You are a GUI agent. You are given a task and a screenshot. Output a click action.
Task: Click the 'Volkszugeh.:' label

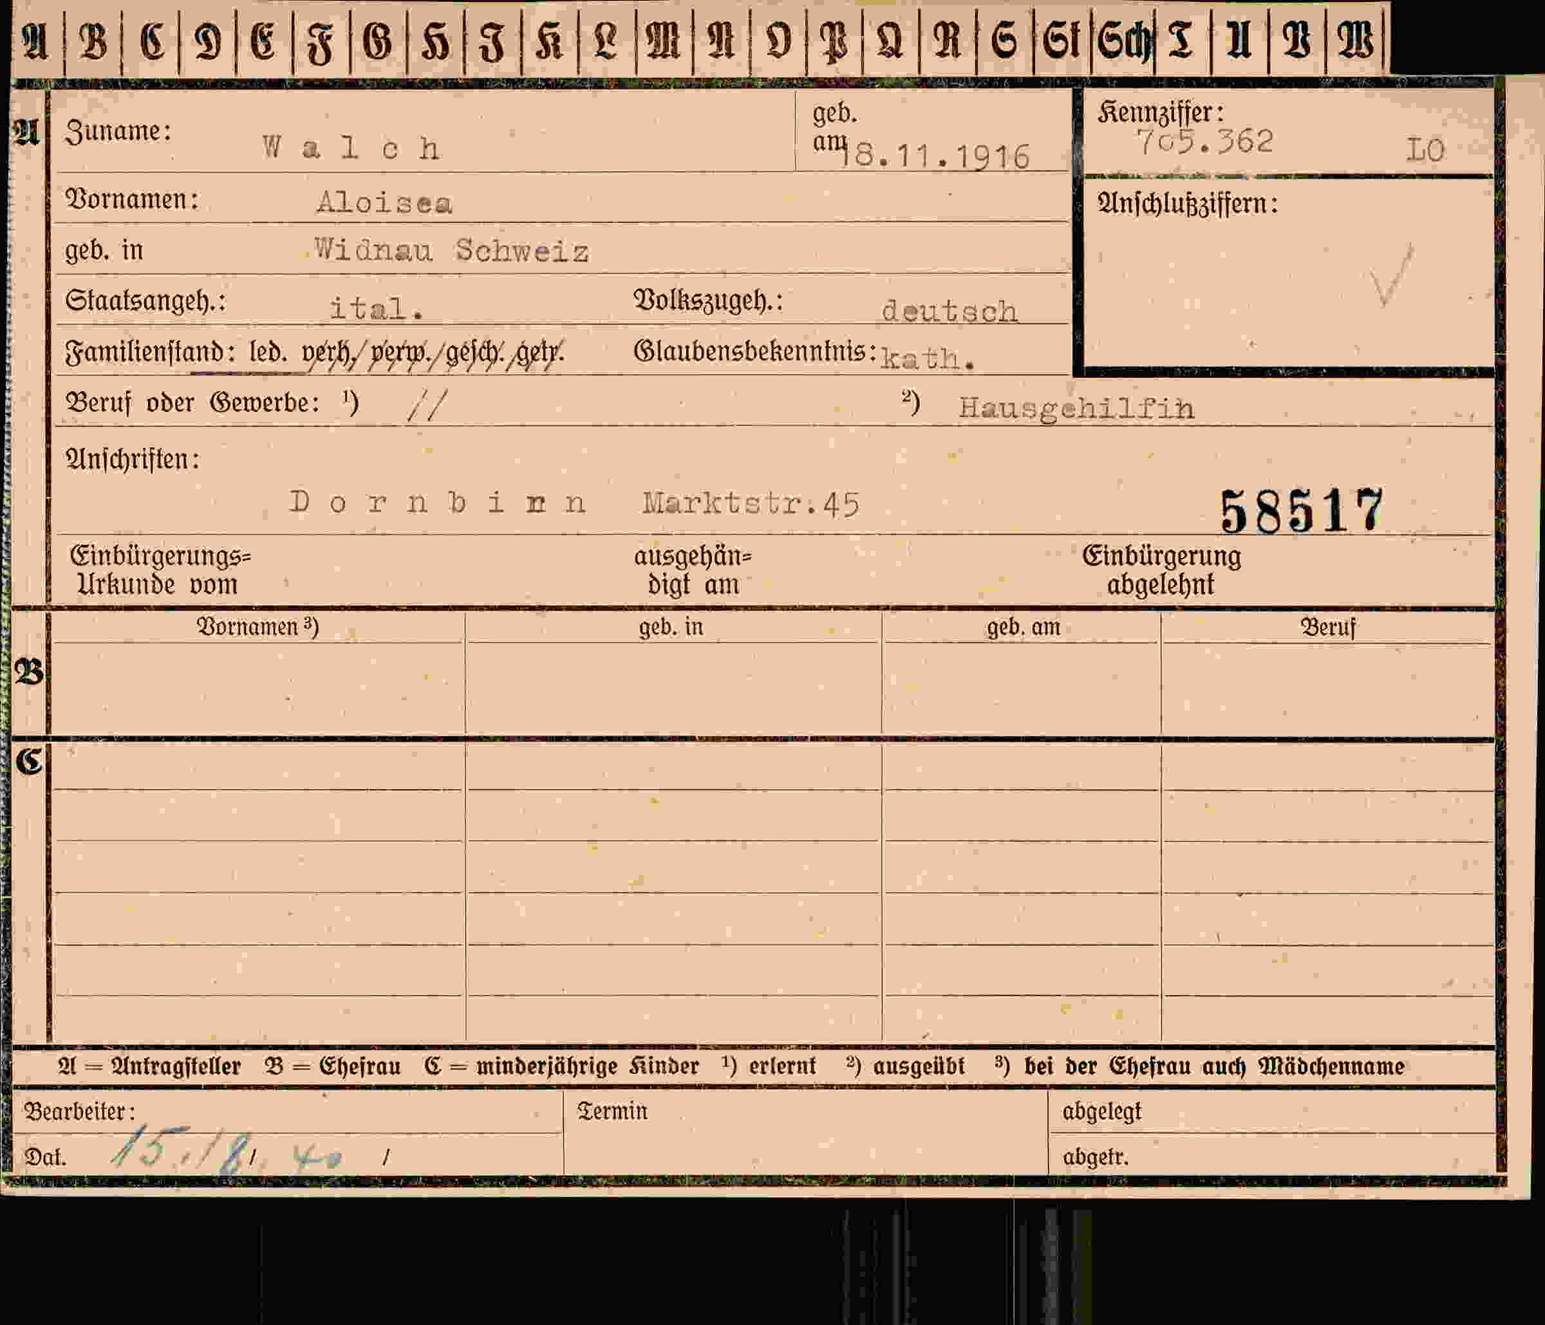pos(708,301)
